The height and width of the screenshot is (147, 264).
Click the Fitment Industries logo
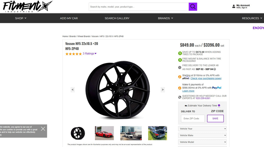(27, 6)
